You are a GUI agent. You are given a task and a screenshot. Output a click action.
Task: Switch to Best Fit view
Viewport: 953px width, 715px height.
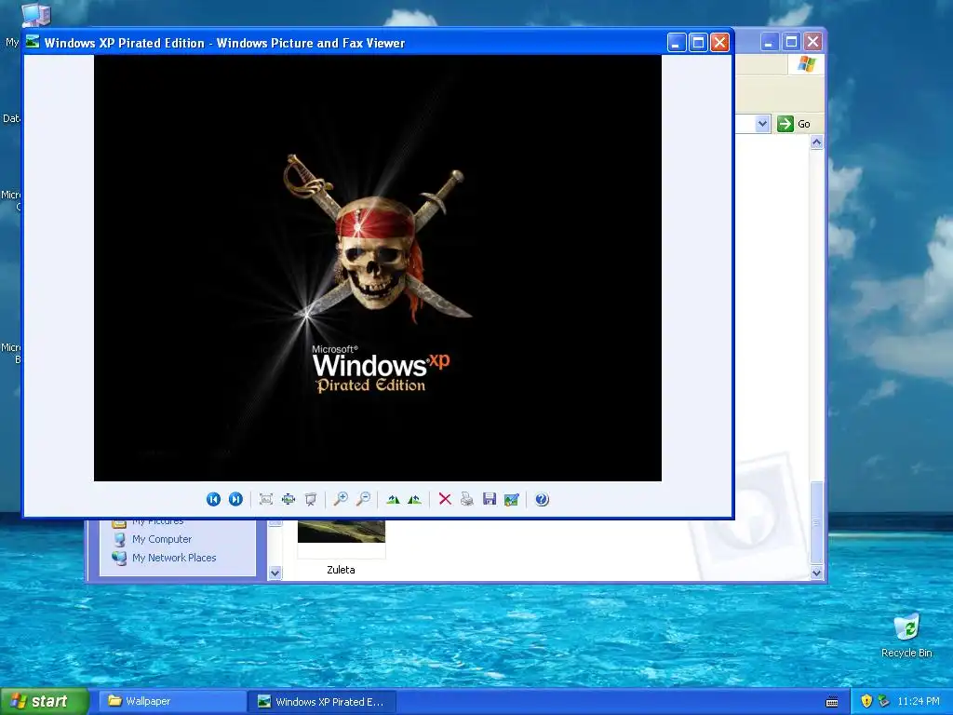[265, 499]
